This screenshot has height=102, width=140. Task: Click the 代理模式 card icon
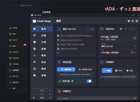(102, 62)
